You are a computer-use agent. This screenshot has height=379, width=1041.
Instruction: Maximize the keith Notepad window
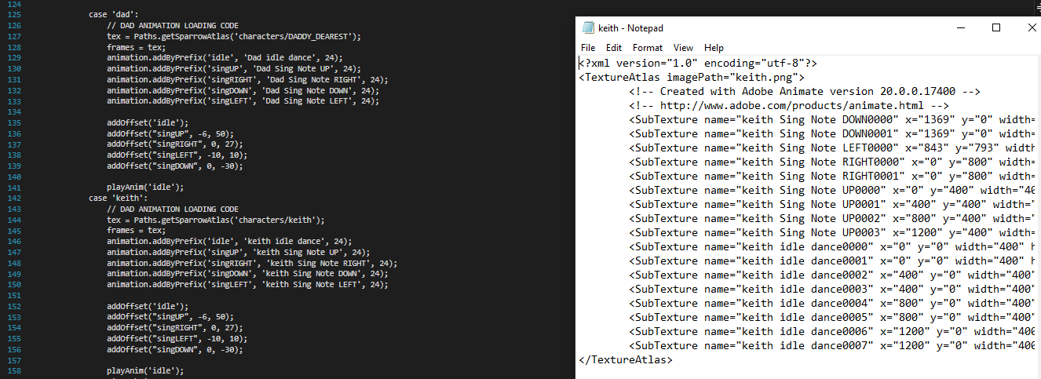996,27
